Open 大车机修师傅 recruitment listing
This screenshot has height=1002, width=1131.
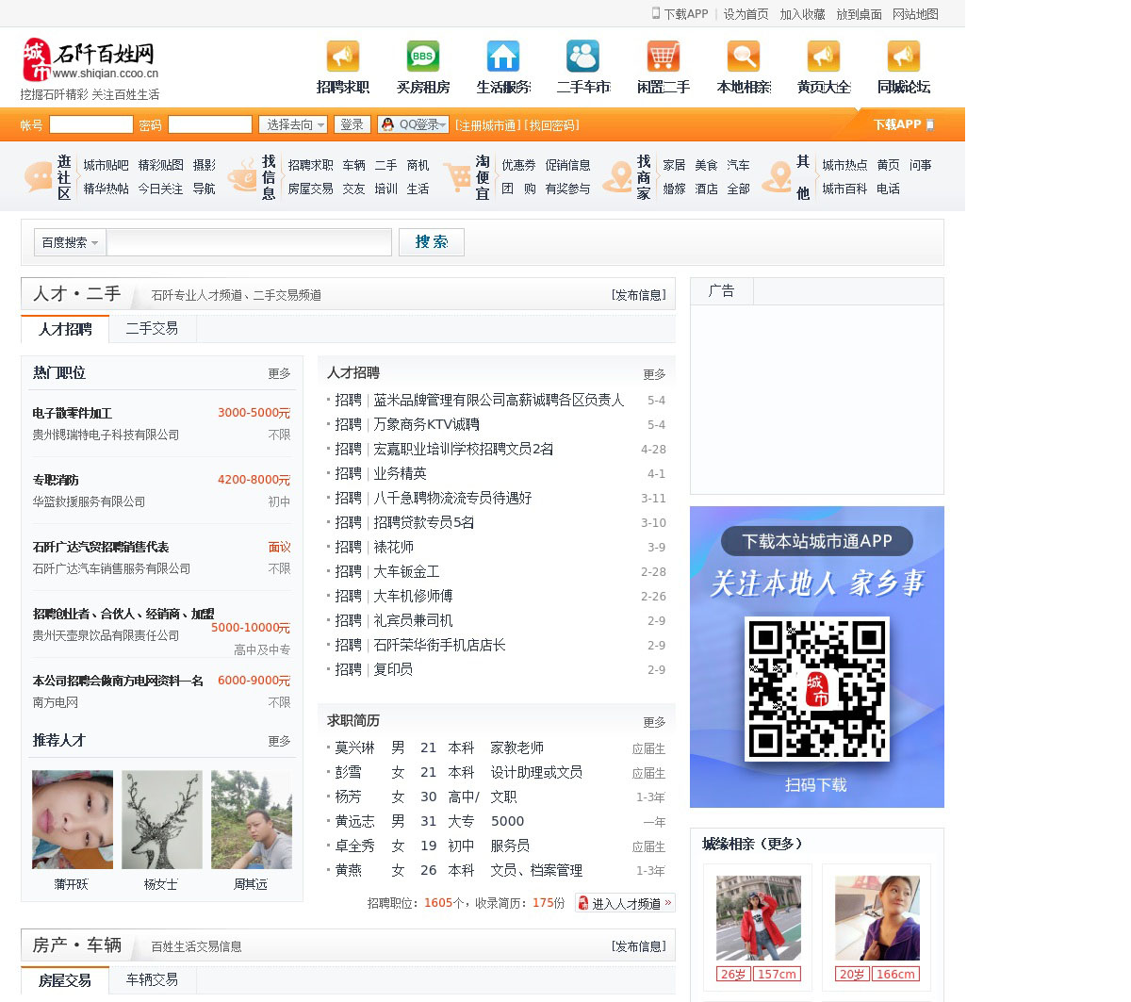[x=413, y=597]
